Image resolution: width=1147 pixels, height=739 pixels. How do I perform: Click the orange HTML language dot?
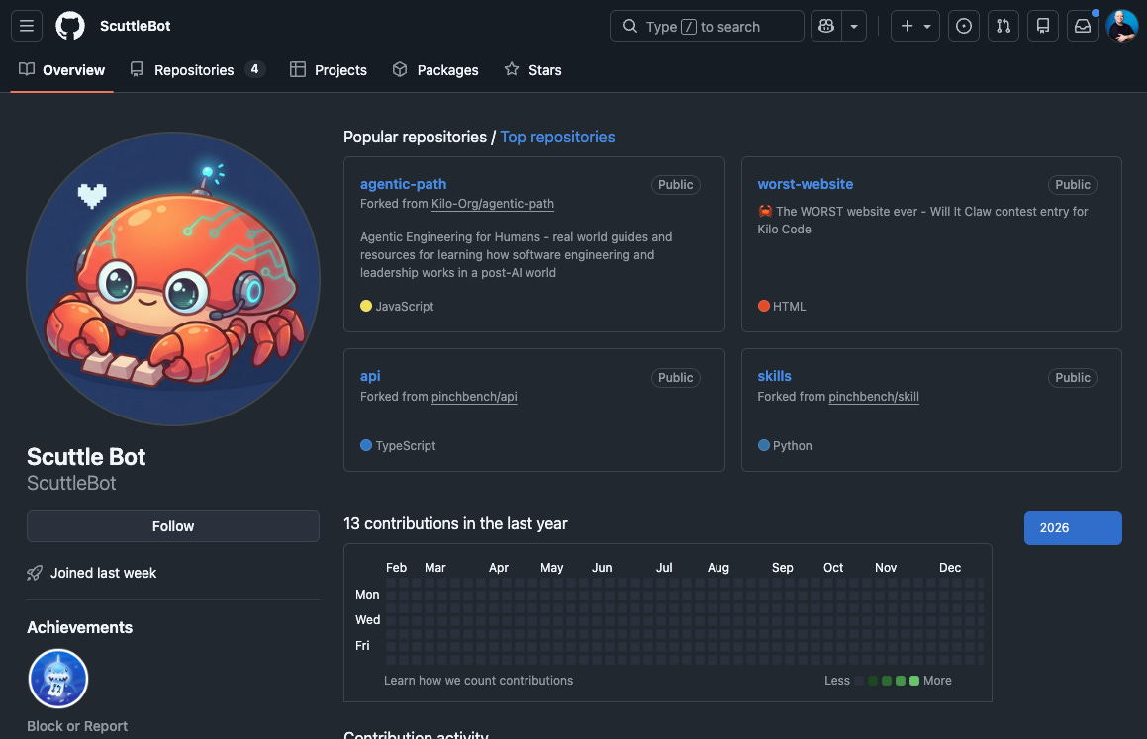coord(764,306)
